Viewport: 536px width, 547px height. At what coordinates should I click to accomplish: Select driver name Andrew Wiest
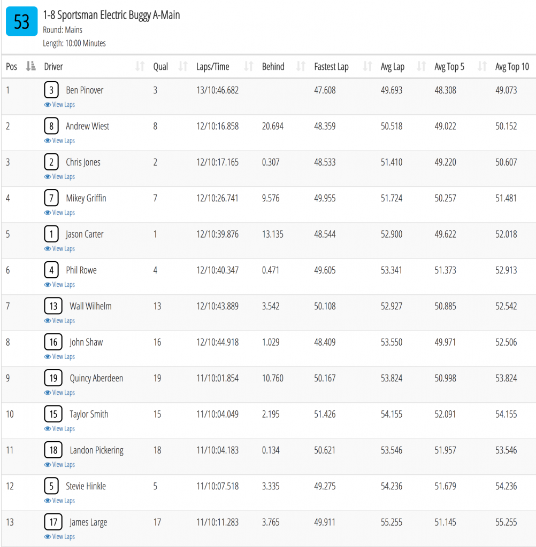[87, 126]
